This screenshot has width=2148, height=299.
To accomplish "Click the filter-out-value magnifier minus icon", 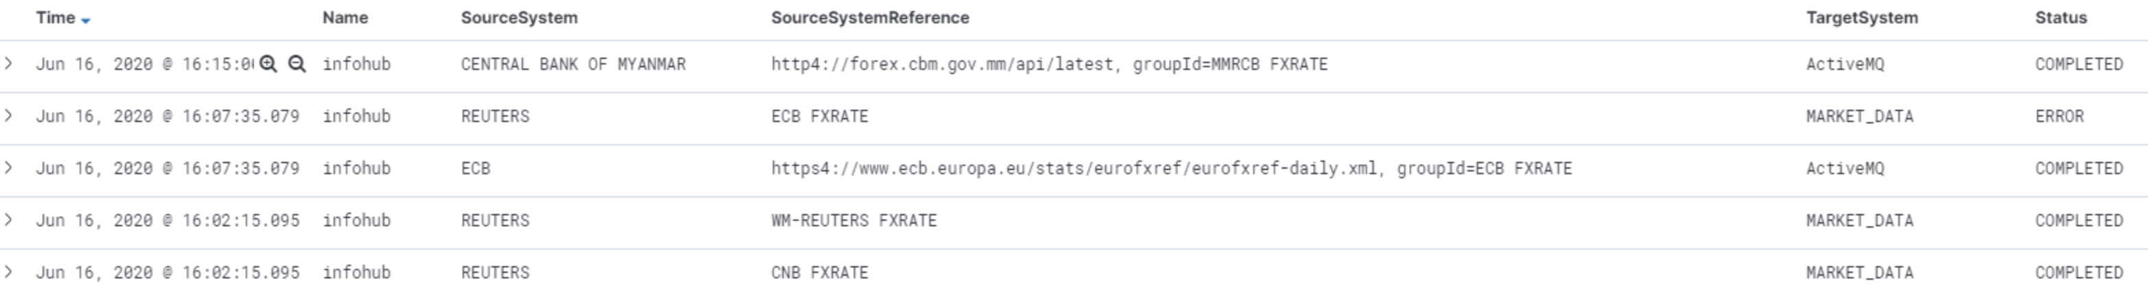I will pyautogui.click(x=297, y=64).
